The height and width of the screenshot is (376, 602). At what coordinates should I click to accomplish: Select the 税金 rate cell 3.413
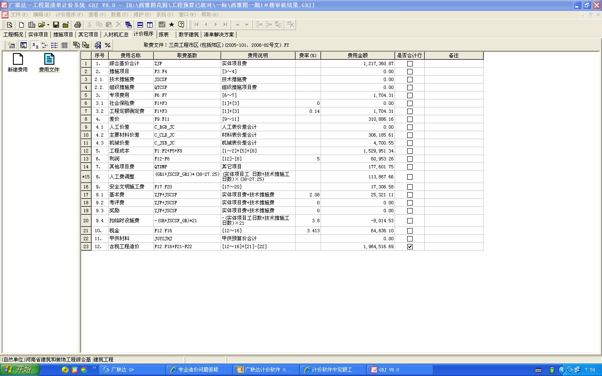(x=308, y=231)
